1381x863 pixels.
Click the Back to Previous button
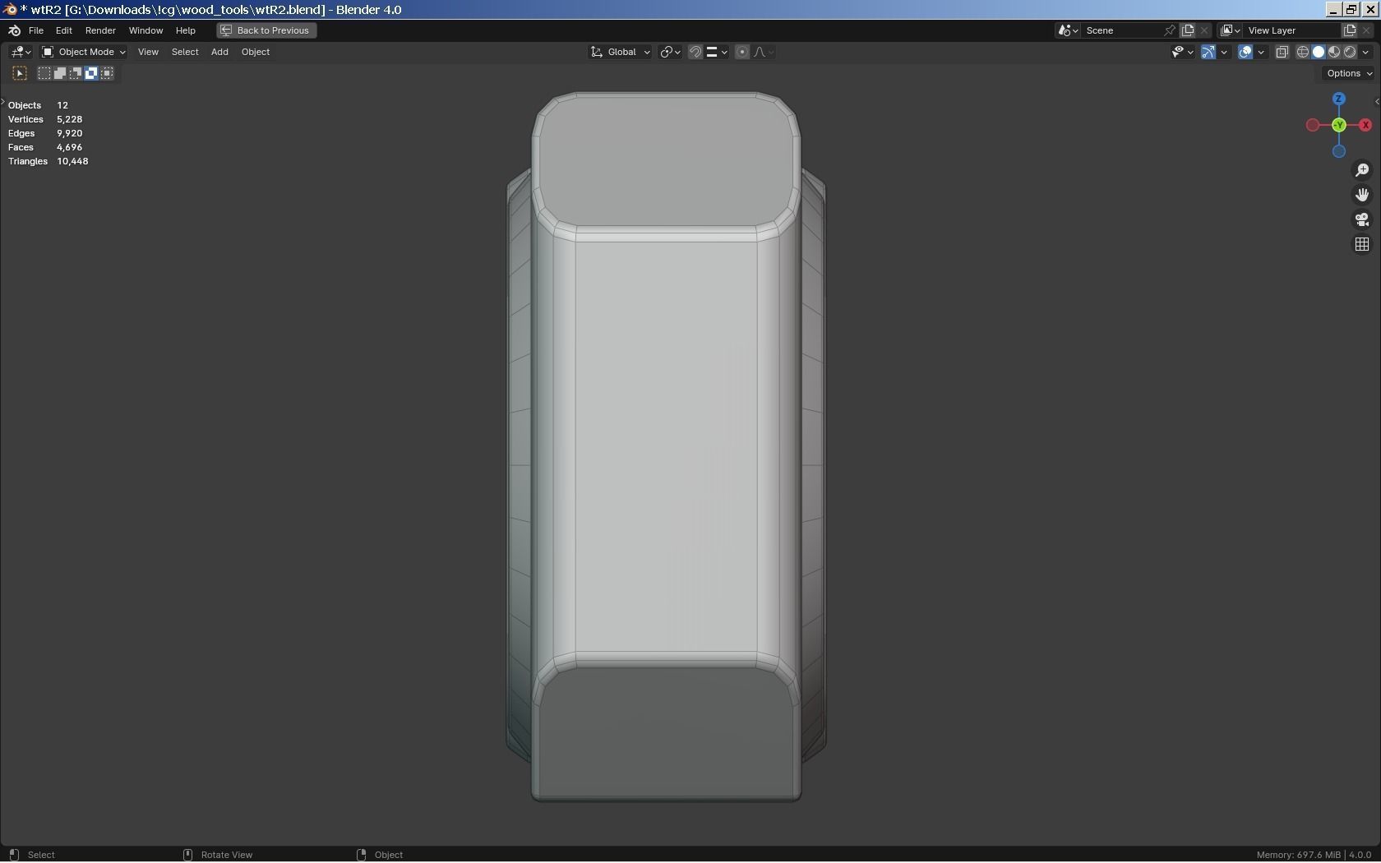pos(266,30)
